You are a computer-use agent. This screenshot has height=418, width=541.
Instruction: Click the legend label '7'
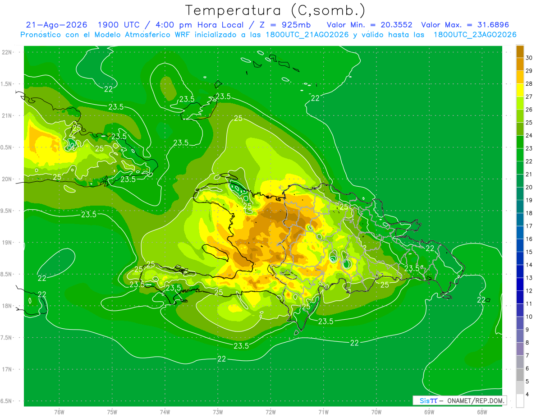pyautogui.click(x=528, y=356)
